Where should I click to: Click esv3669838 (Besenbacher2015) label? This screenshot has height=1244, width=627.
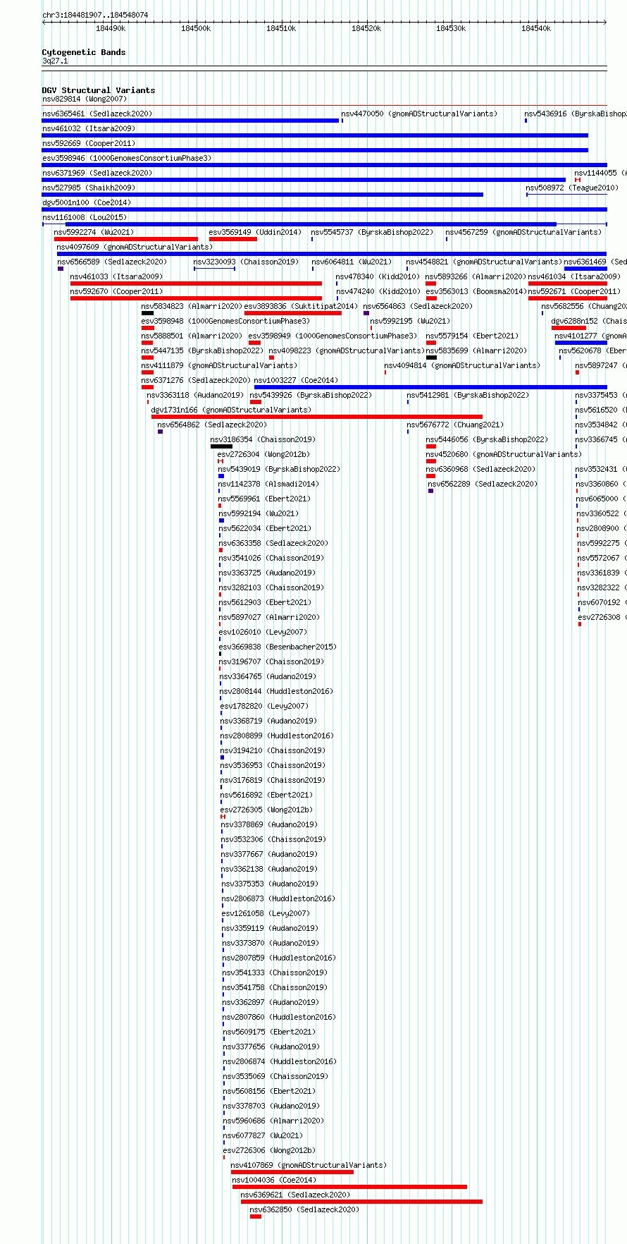pyautogui.click(x=278, y=647)
